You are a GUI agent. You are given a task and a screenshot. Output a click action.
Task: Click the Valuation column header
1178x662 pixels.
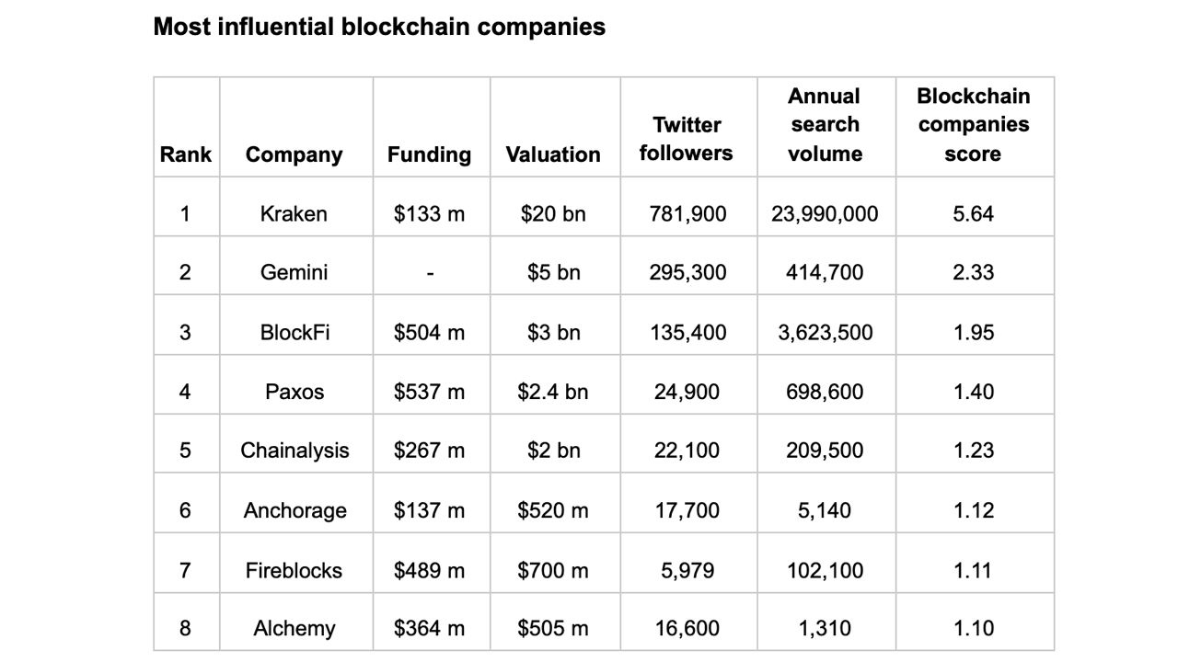tap(553, 154)
